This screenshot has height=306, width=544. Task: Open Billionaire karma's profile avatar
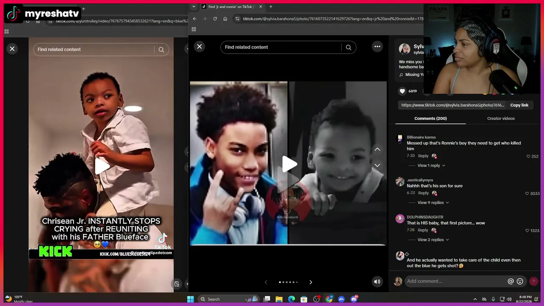tap(400, 139)
